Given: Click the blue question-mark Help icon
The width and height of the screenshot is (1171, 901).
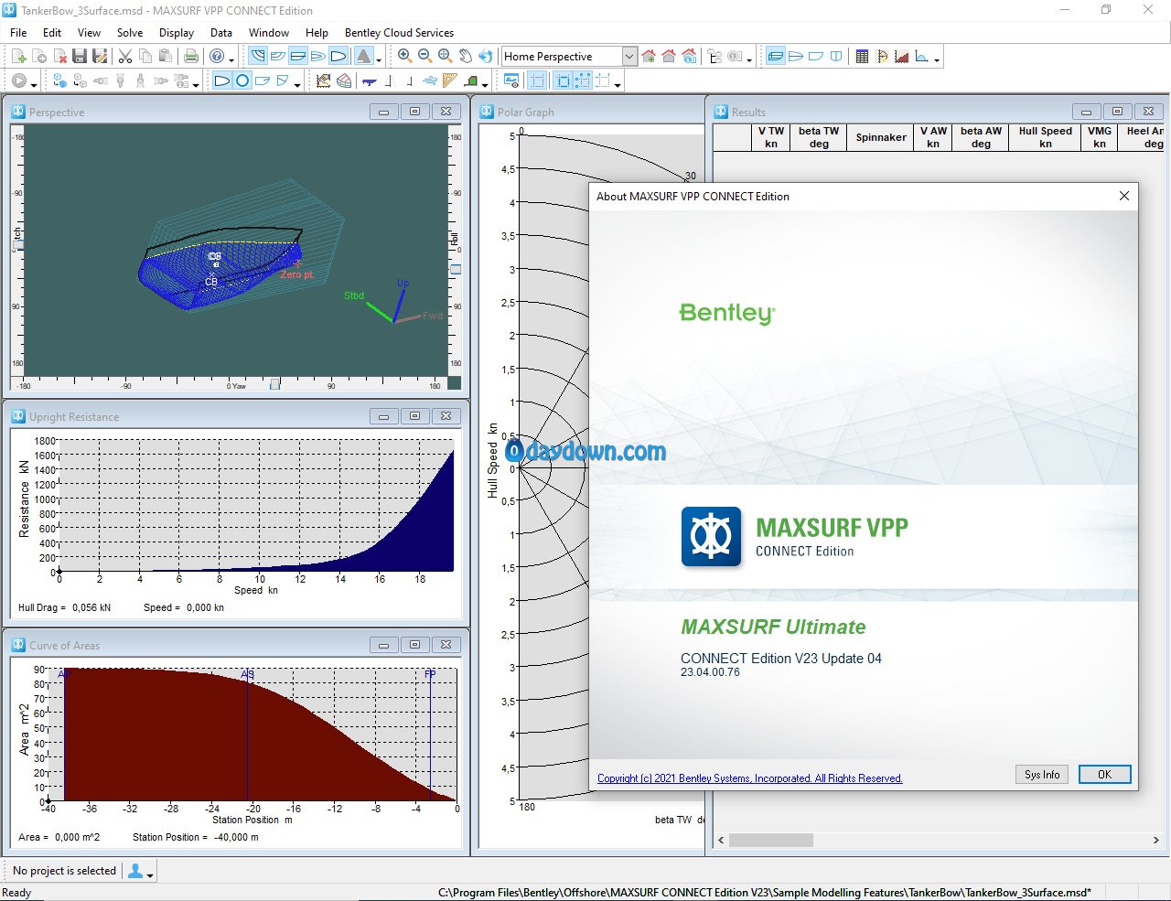Looking at the screenshot, I should 217,56.
